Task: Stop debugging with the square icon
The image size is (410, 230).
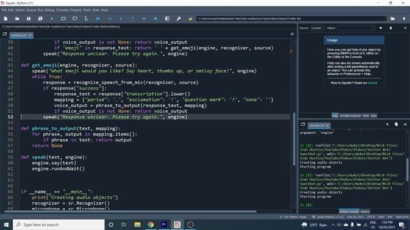Action: [156, 19]
